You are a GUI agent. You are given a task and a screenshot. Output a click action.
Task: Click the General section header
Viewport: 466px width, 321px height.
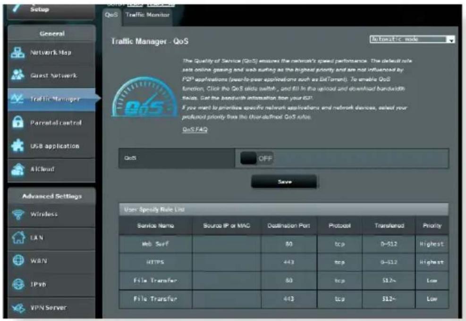(52, 33)
